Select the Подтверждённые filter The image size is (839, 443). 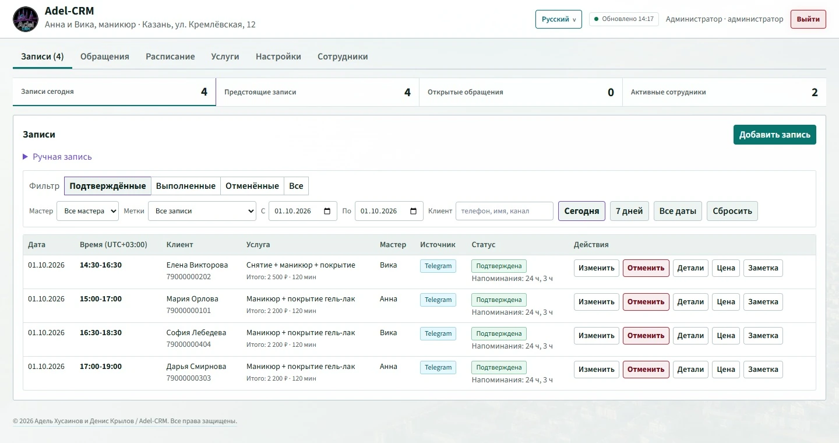tap(108, 186)
